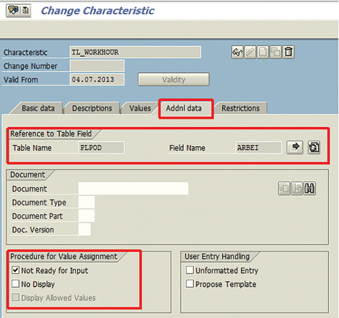Click the create new page icon
Viewport: 339px width, 318px height.
pyautogui.click(x=263, y=52)
